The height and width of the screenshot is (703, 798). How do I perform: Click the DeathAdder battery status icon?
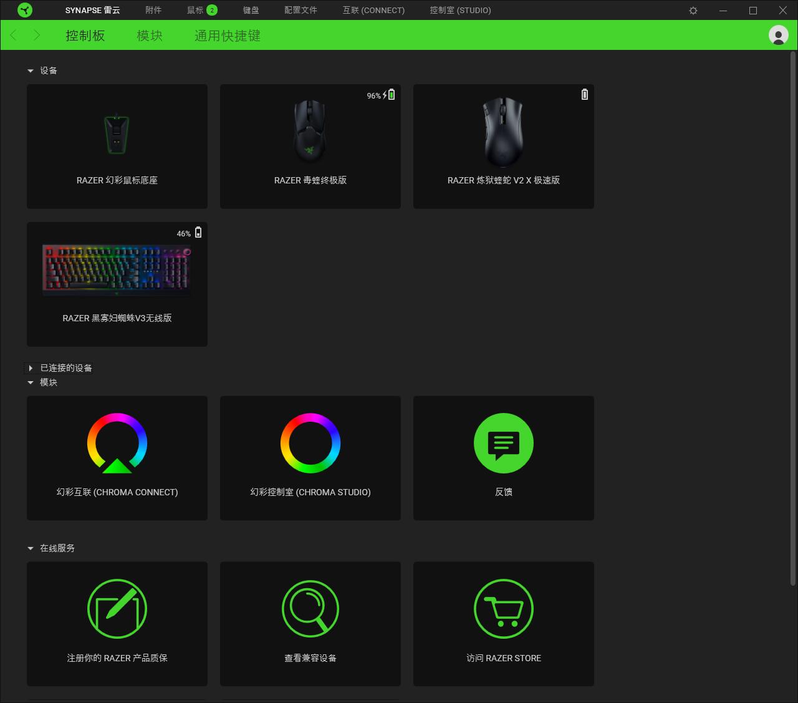pos(584,94)
